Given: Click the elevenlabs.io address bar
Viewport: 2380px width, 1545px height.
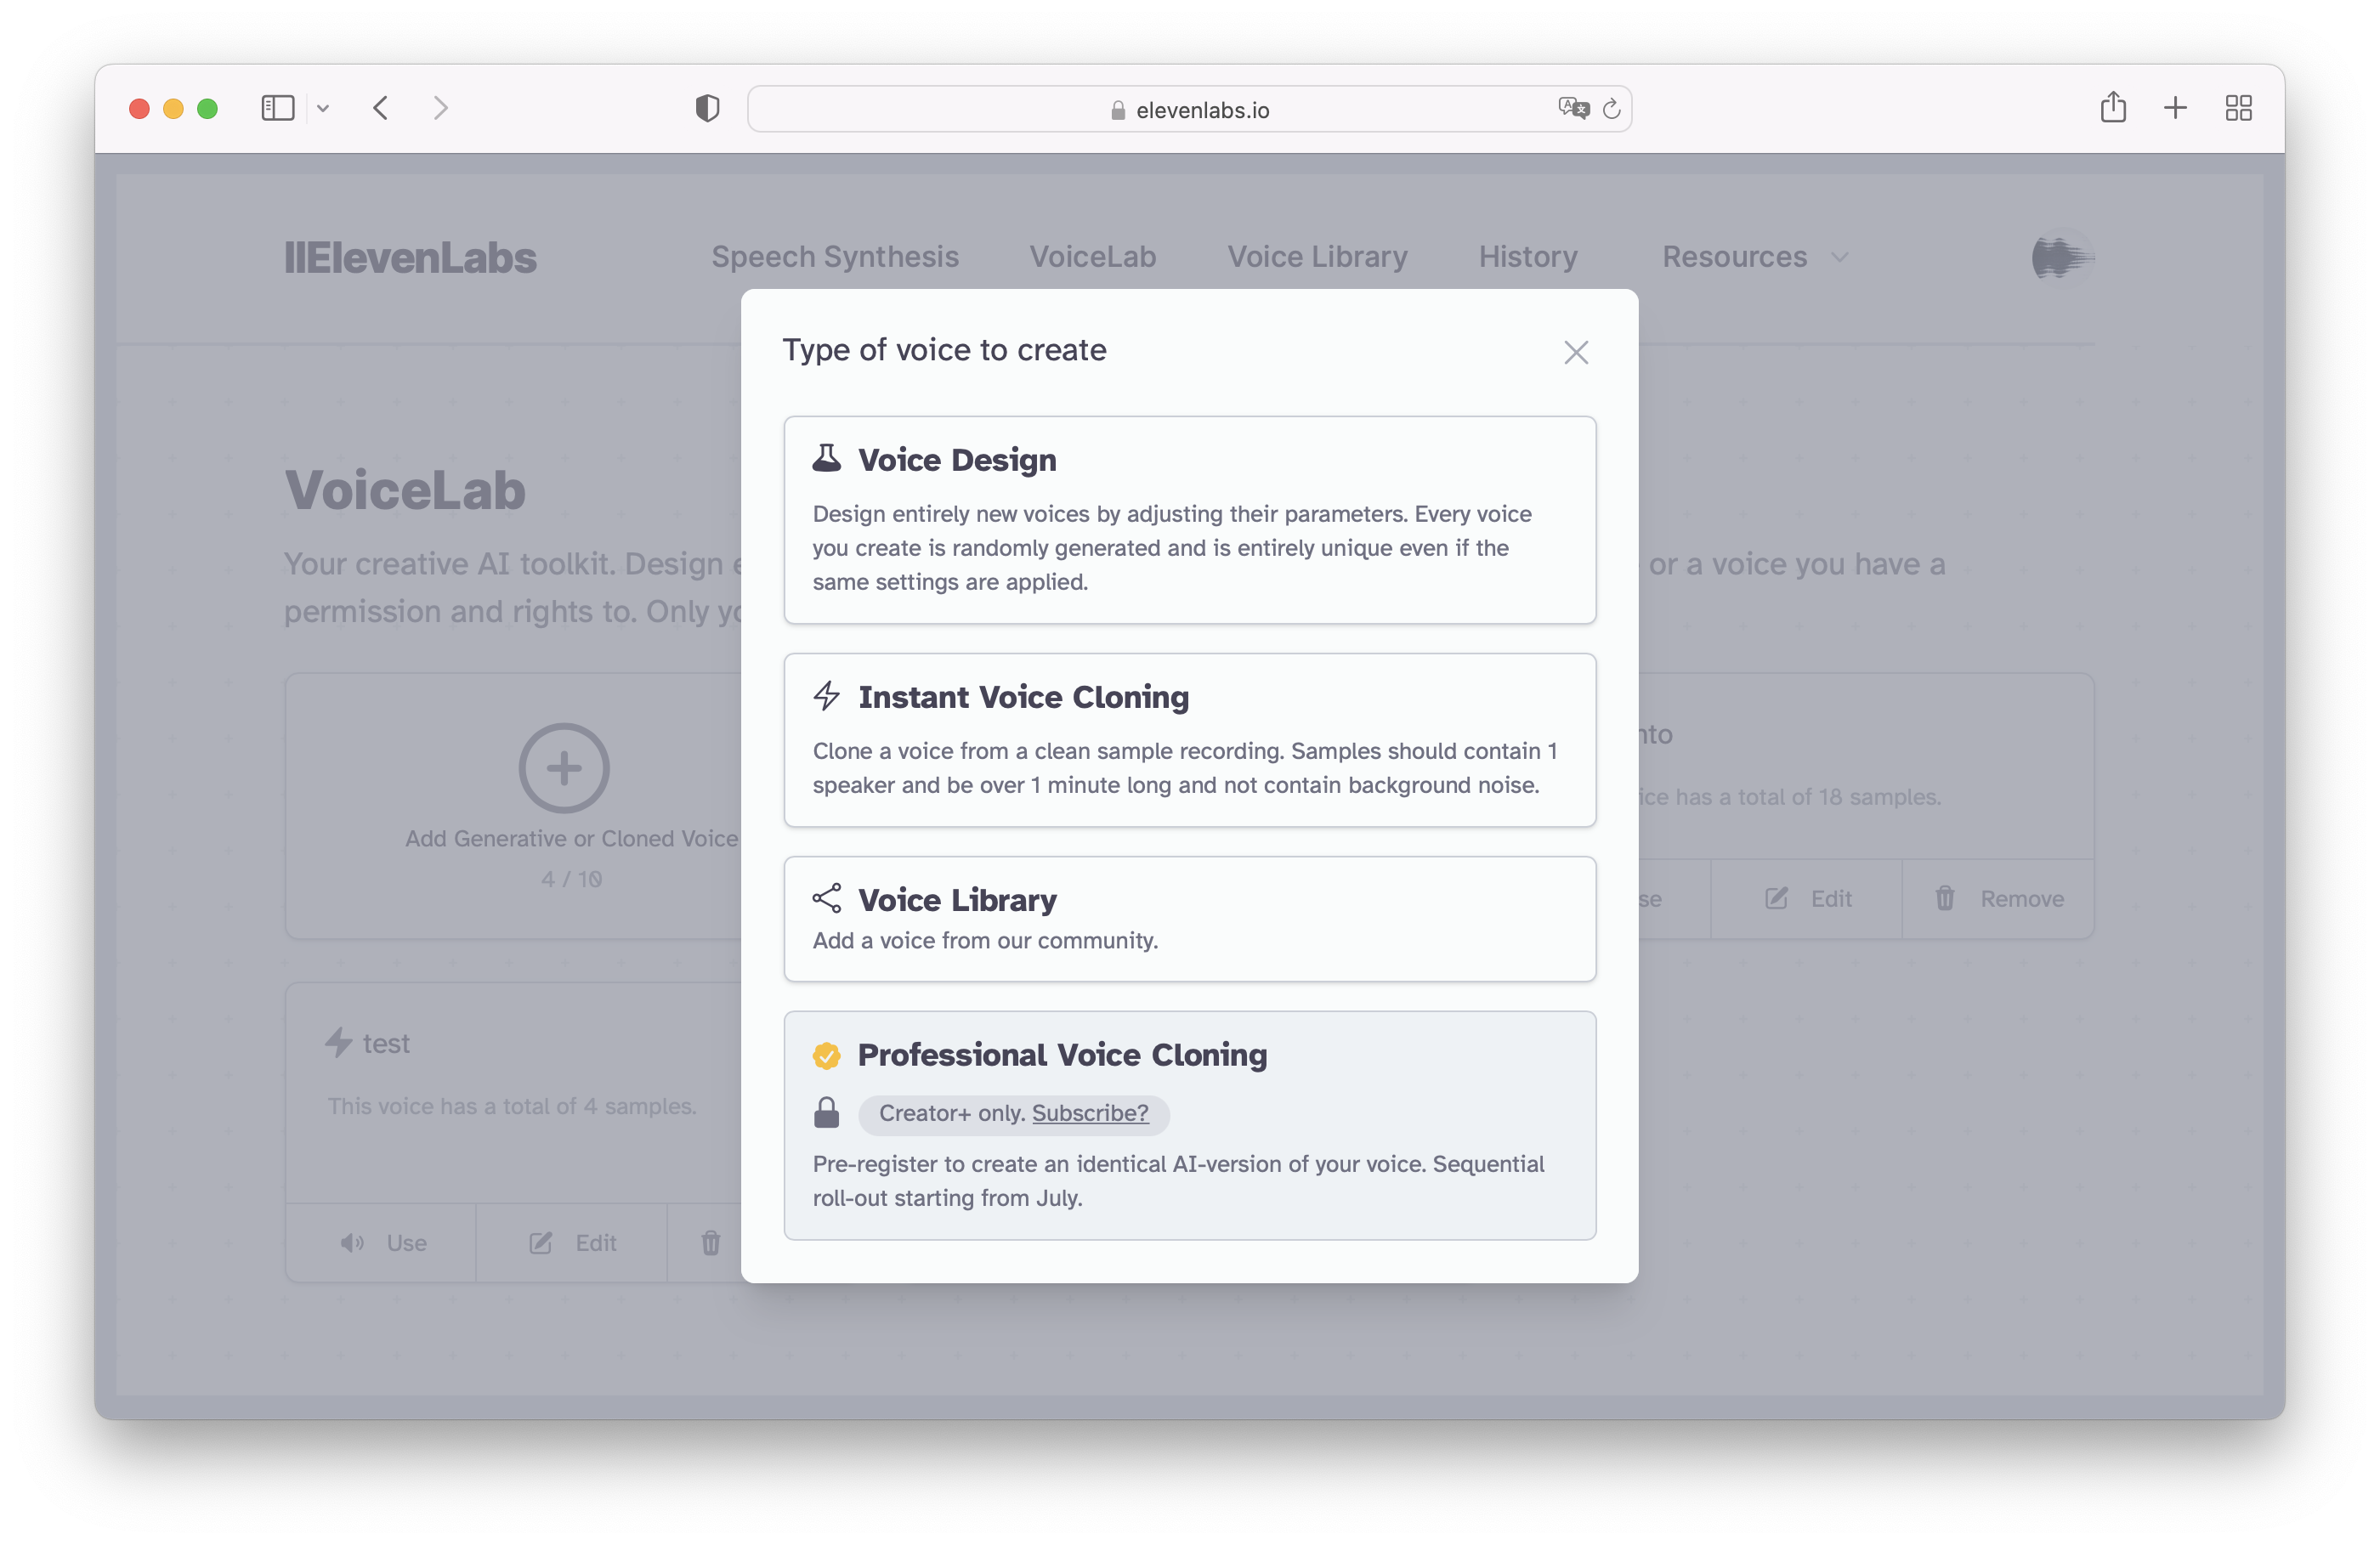Looking at the screenshot, I should coord(1190,109).
